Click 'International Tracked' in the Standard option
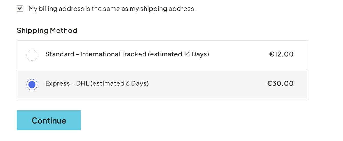 (x=113, y=54)
